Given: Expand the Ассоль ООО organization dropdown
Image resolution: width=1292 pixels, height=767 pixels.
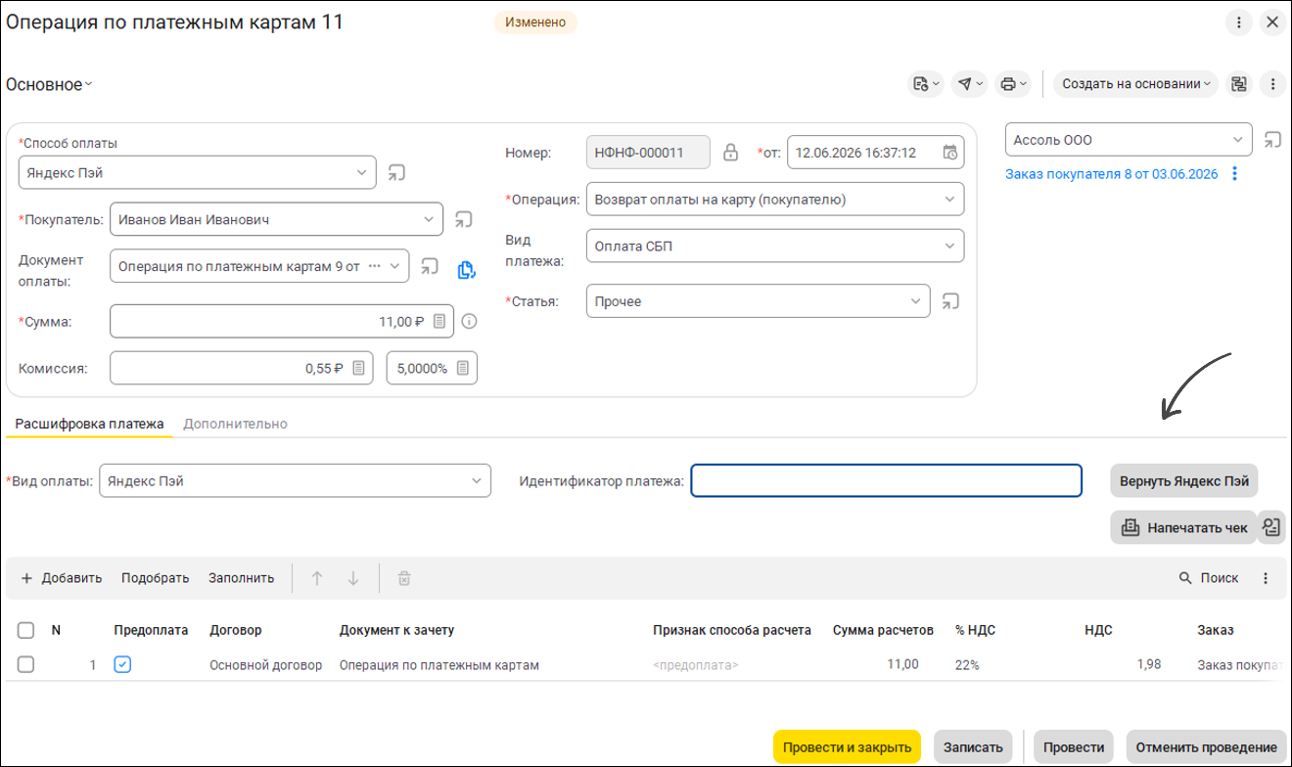Looking at the screenshot, I should point(1238,139).
